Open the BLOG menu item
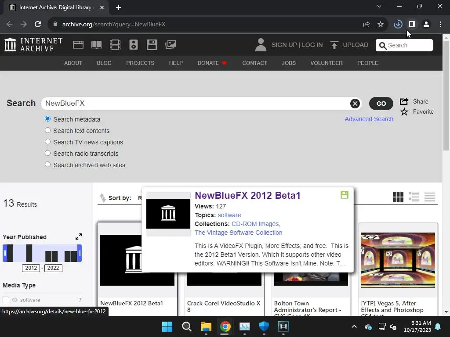Image resolution: width=450 pixels, height=337 pixels. click(104, 63)
